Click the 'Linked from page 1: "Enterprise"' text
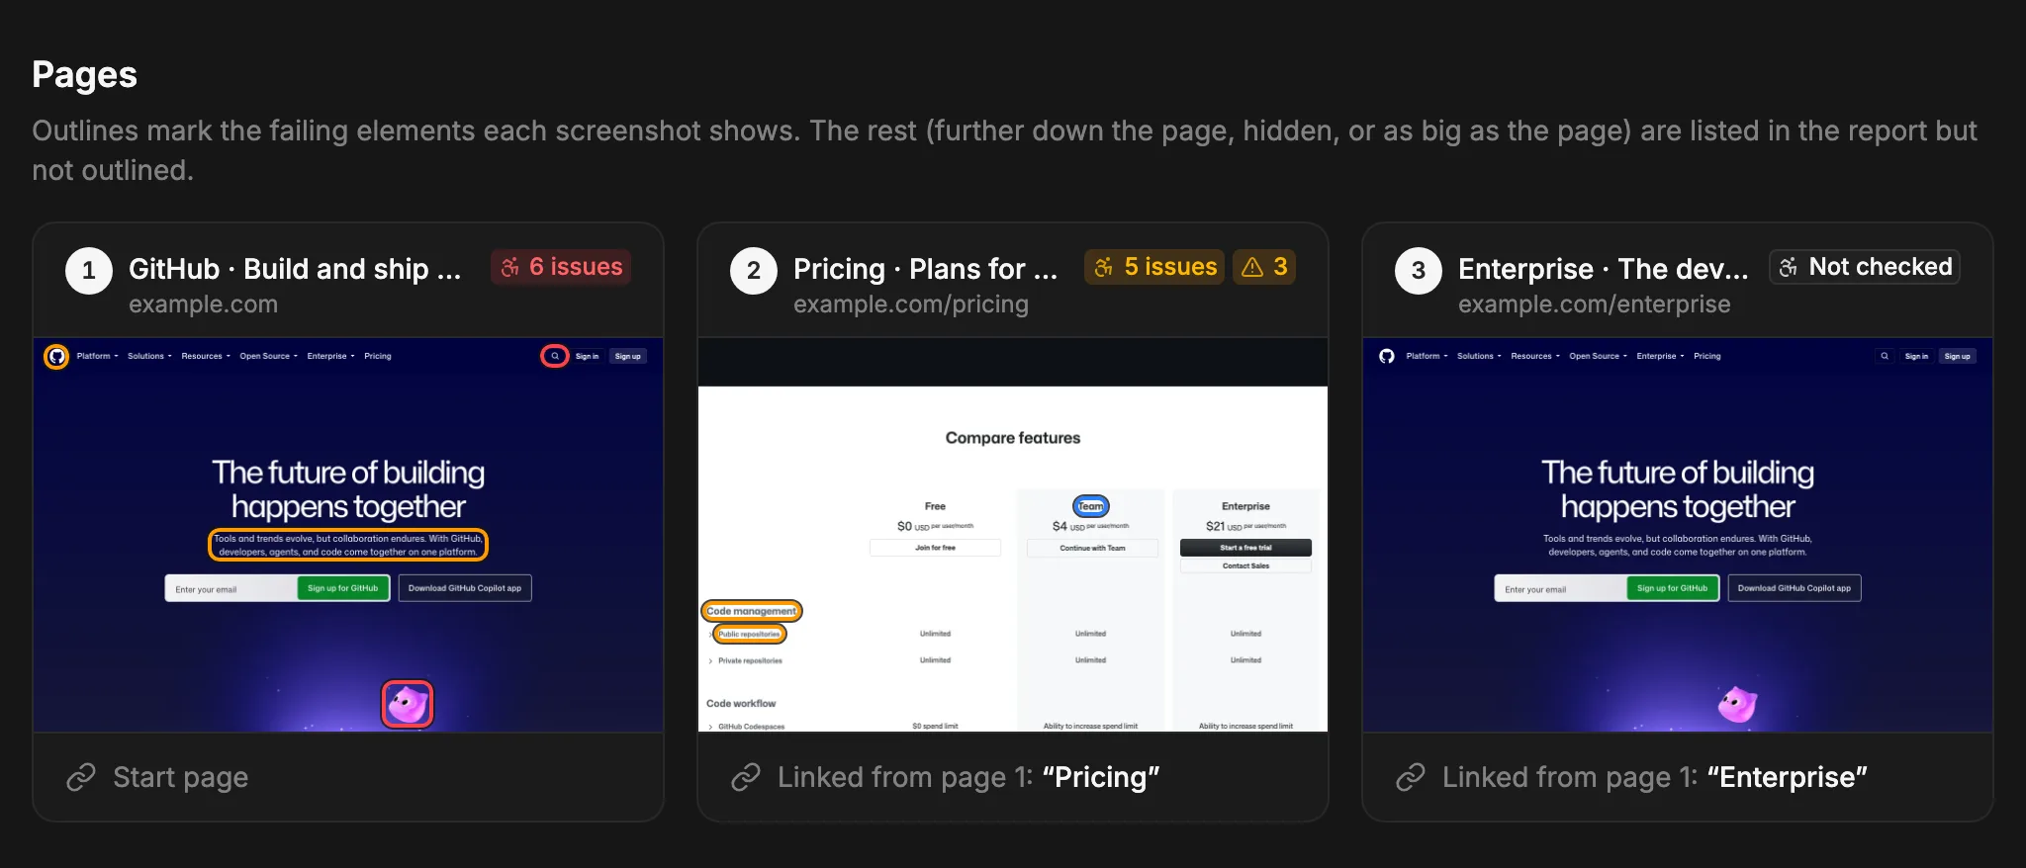2026x868 pixels. pos(1655,778)
